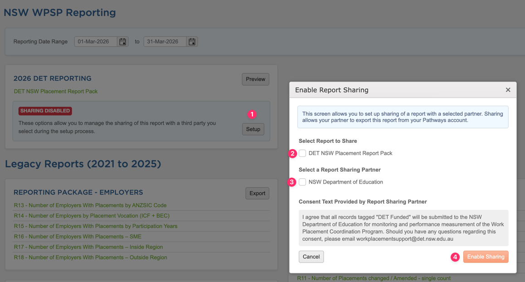This screenshot has width=525, height=282.
Task: Open R17 Employers Inside Region report
Action: click(x=88, y=247)
